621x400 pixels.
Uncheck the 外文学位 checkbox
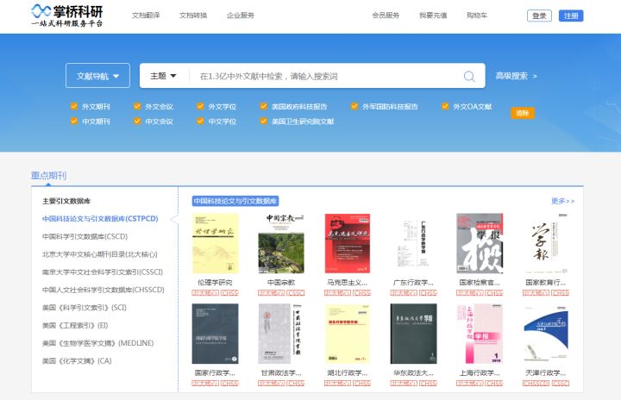coord(200,106)
